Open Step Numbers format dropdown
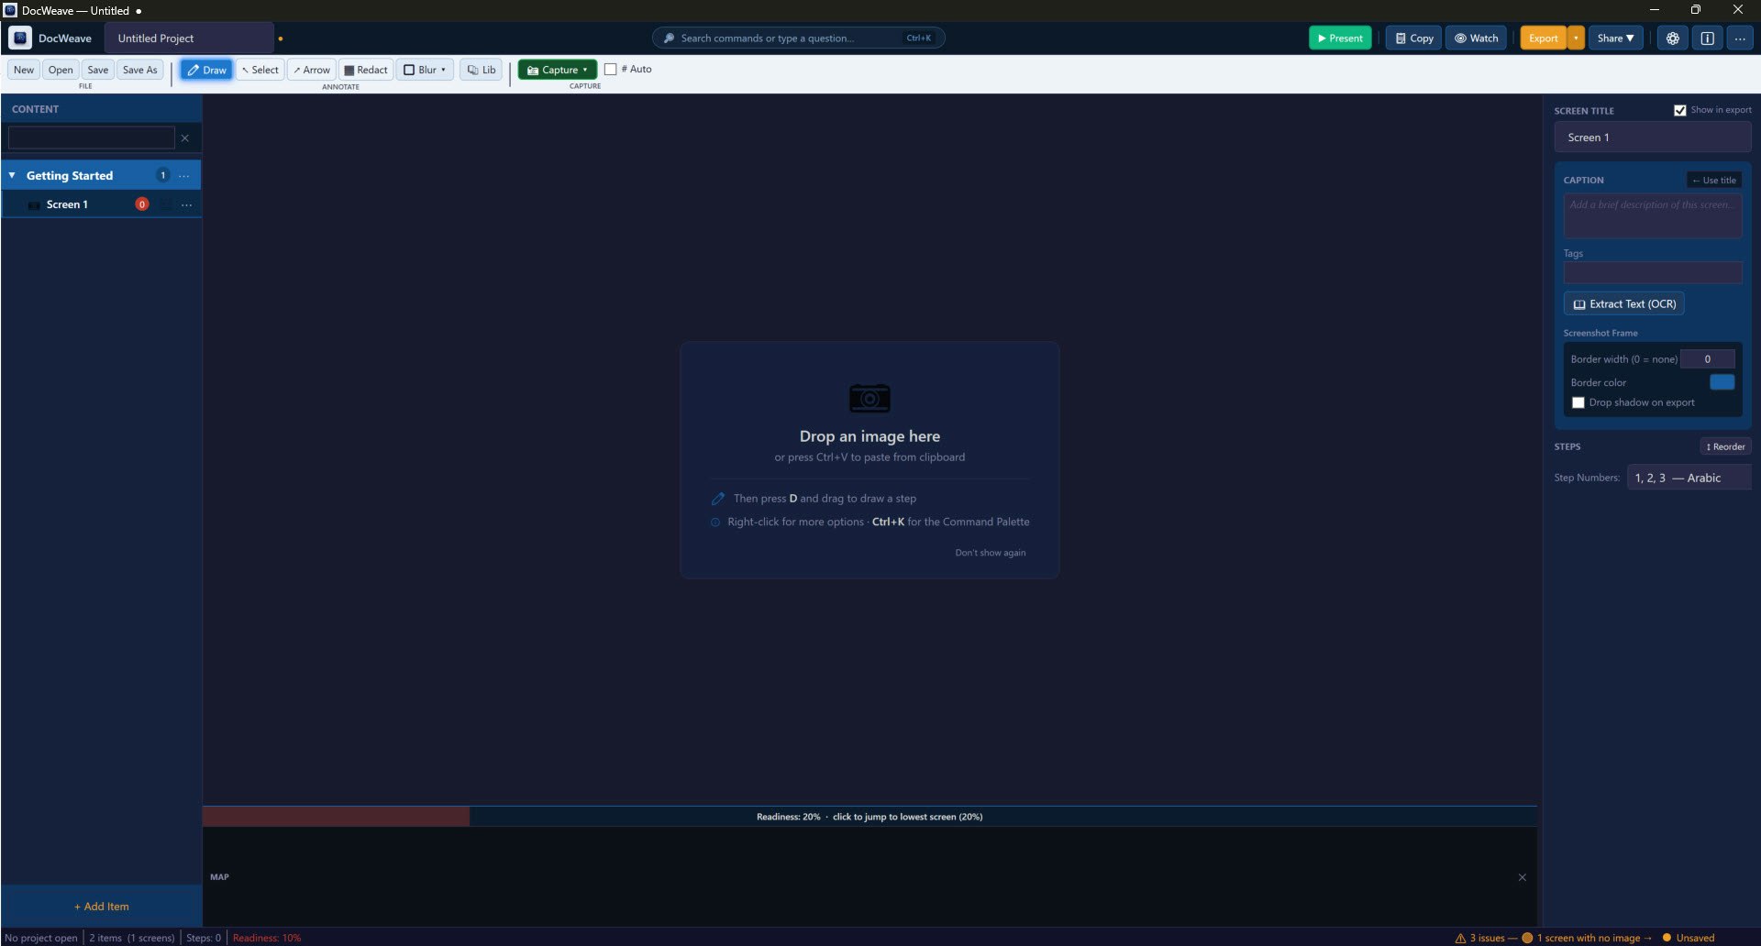Viewport: 1761px width, 946px height. pyautogui.click(x=1689, y=478)
